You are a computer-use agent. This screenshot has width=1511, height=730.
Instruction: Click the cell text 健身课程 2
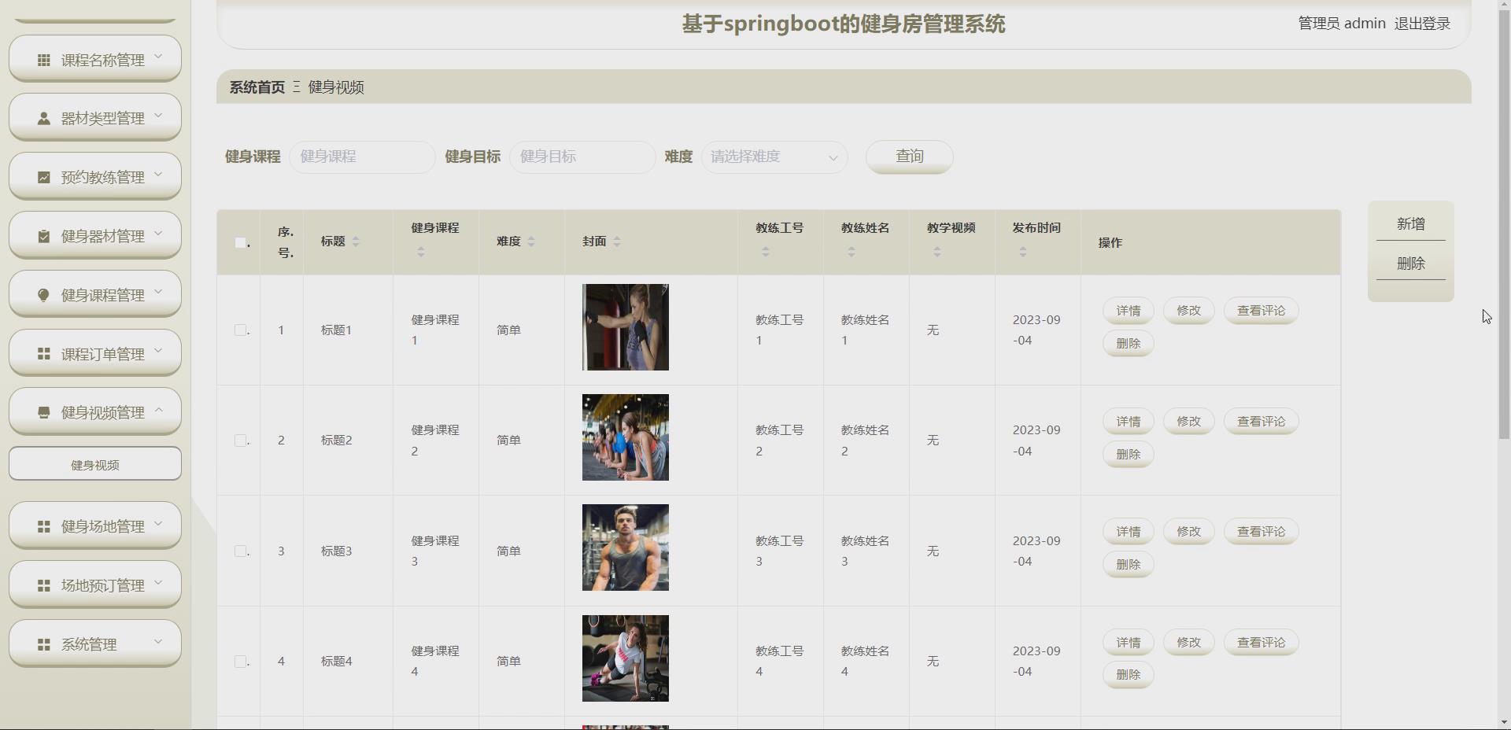435,441
